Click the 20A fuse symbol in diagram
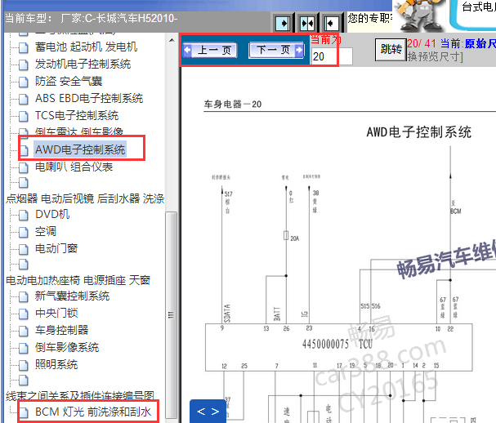 pos(286,235)
